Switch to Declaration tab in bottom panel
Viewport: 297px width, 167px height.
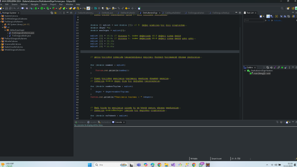click(104, 122)
